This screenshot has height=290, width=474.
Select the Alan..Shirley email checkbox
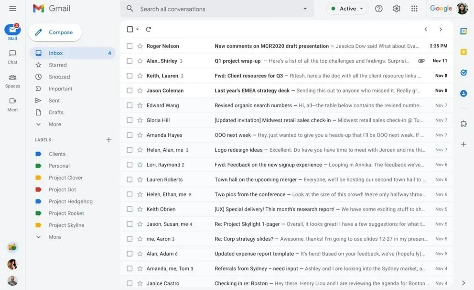(129, 61)
